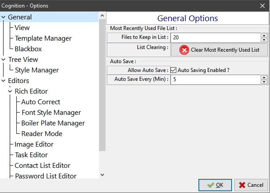
Task: Click green checkmark icon on OK
Action: pos(210,185)
